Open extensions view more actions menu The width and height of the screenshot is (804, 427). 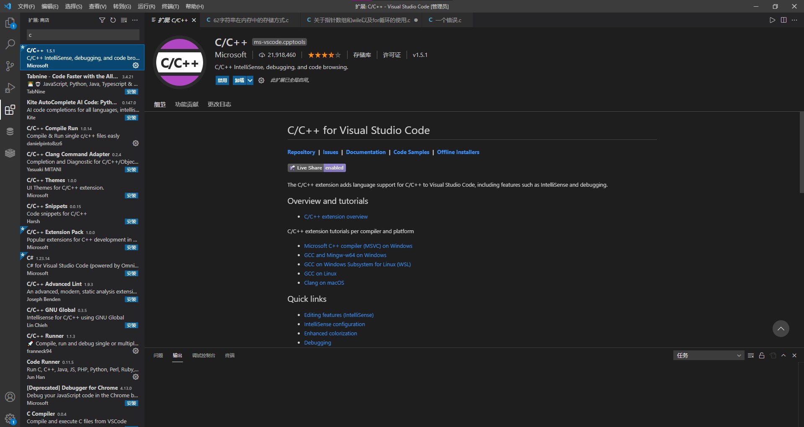pos(135,20)
